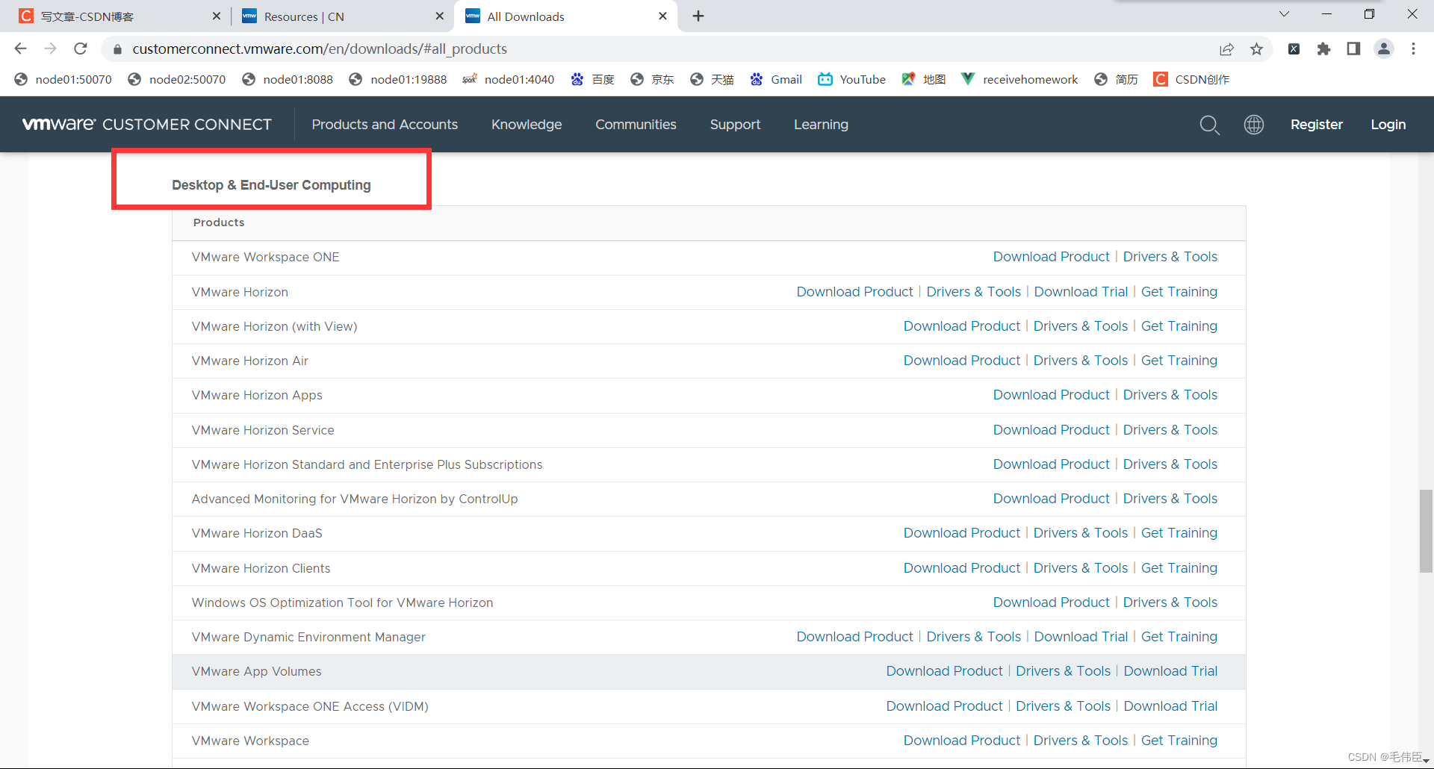The height and width of the screenshot is (769, 1434).
Task: Open the Support menu
Action: [x=735, y=125]
